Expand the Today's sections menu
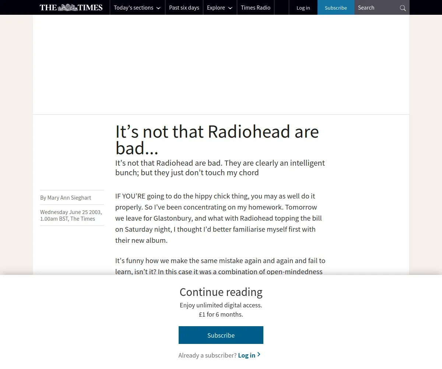This screenshot has height=369, width=442. [137, 7]
